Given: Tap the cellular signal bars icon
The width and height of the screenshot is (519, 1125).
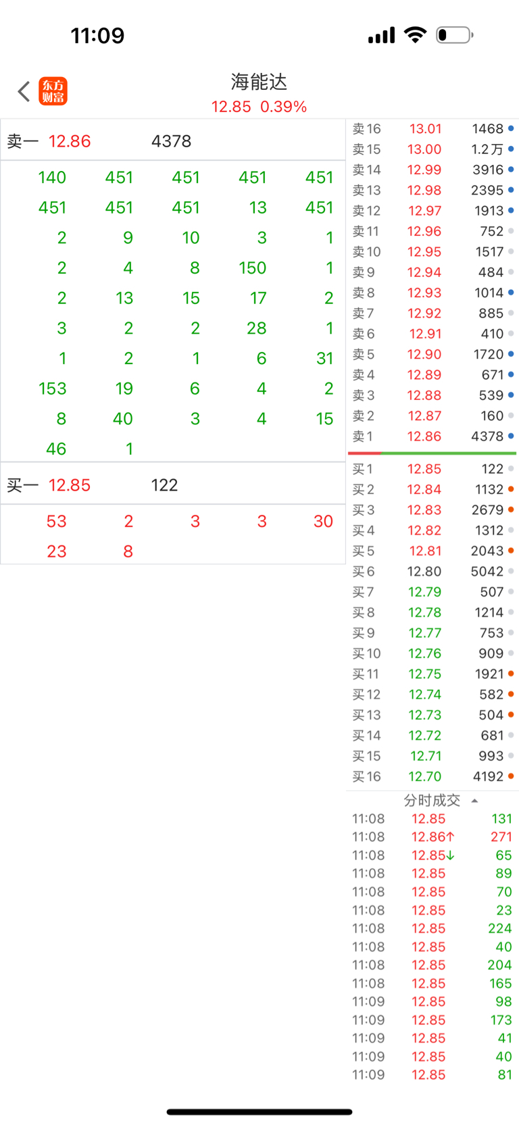Looking at the screenshot, I should (x=381, y=35).
